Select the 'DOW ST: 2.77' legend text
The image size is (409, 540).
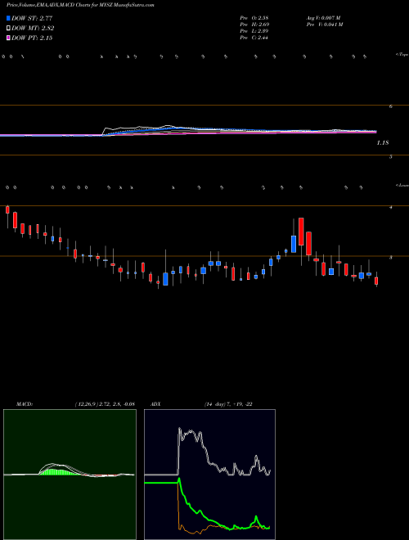pos(32,18)
